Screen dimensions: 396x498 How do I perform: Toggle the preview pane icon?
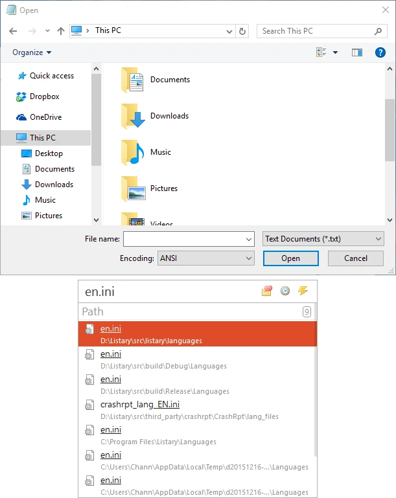tap(356, 52)
